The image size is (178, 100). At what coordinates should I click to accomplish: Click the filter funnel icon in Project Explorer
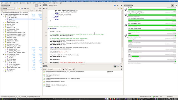(37, 8)
